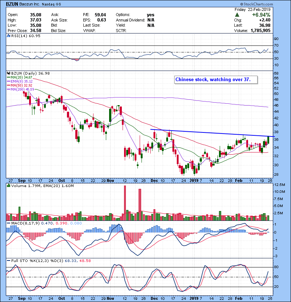Click the RSI indicator icon beside RSI(14)

click(8, 36)
